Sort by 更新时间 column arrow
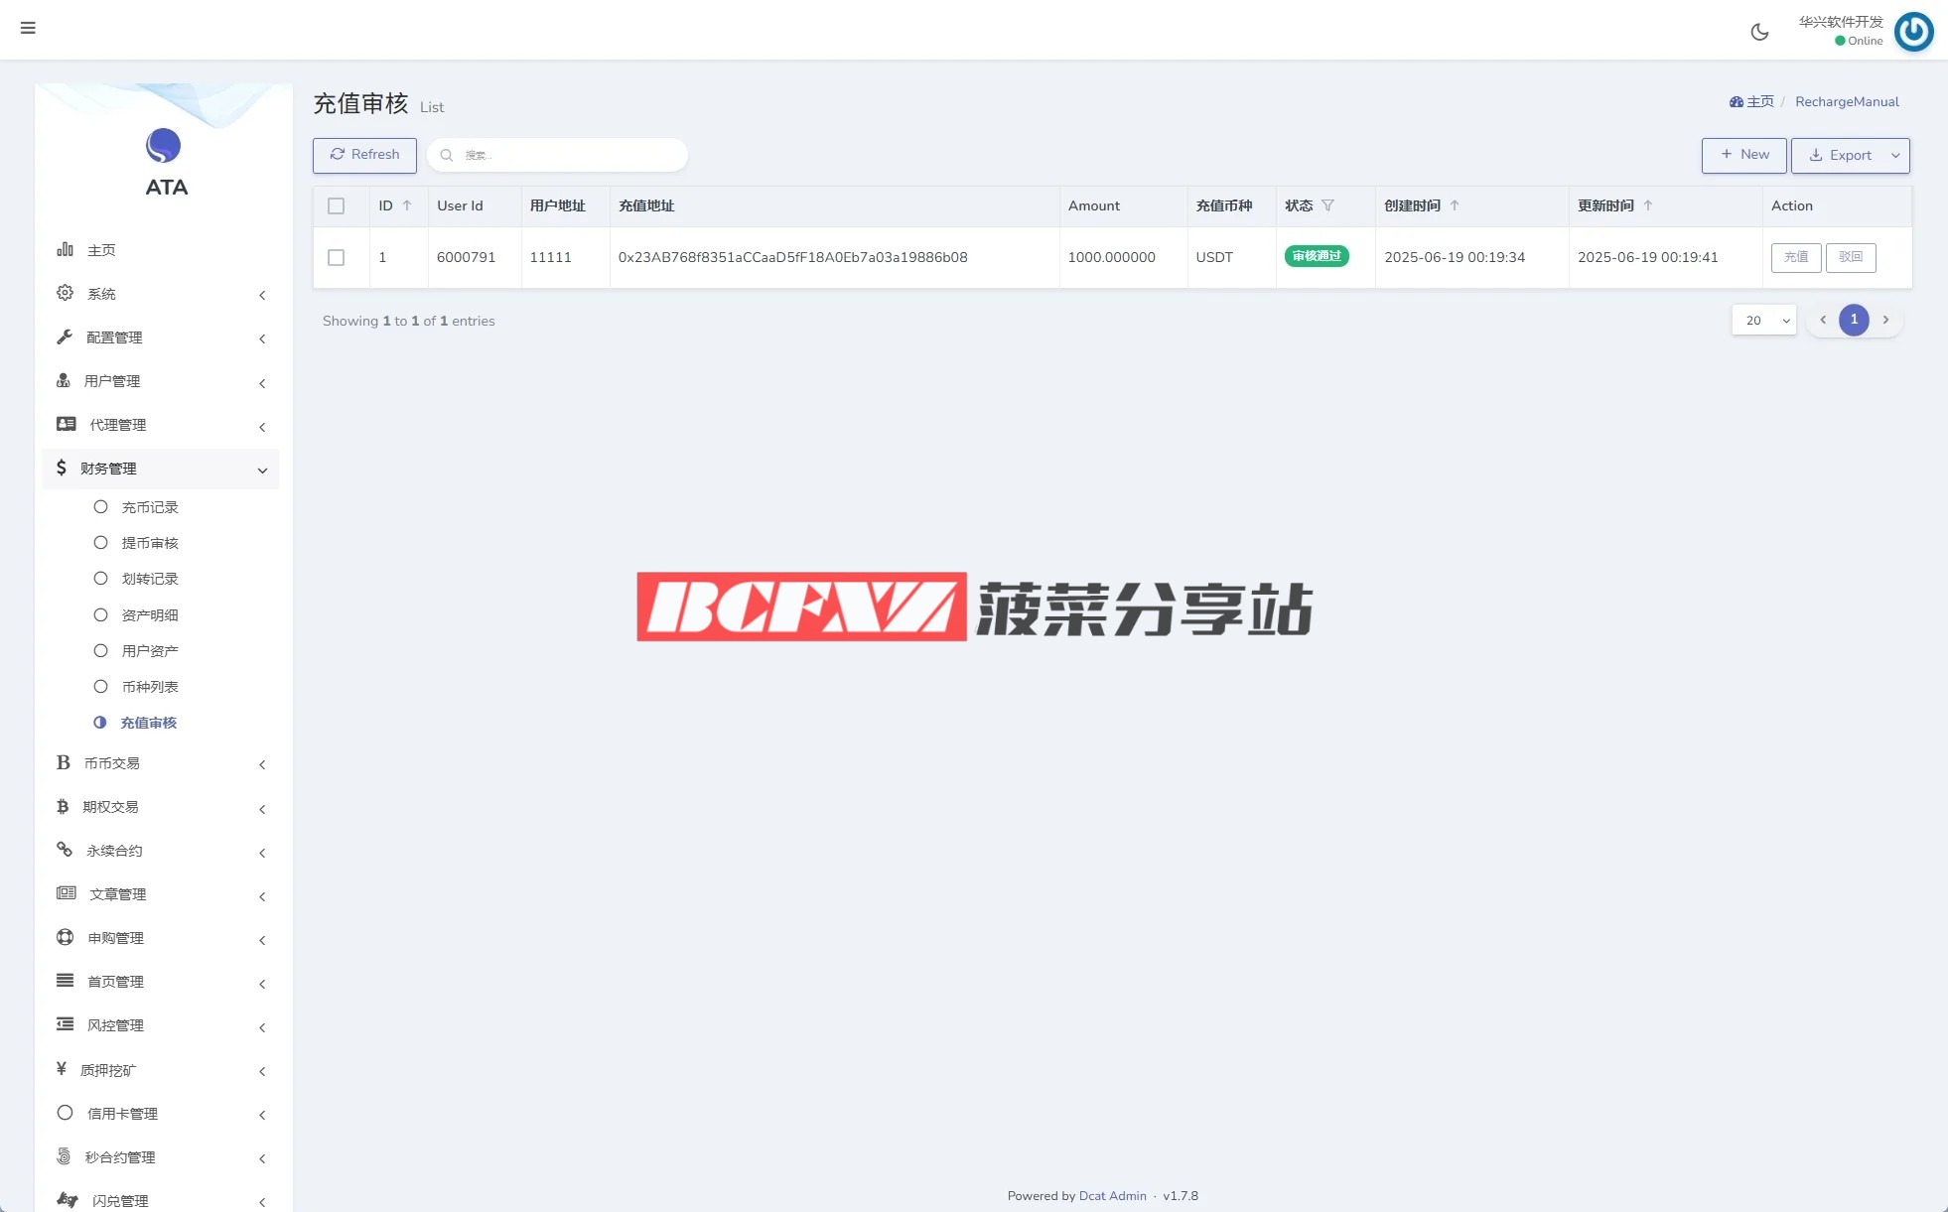The image size is (1948, 1212). (x=1648, y=205)
